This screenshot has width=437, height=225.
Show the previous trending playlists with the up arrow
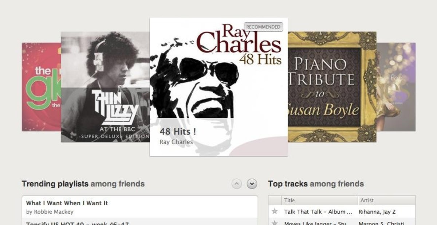[237, 184]
